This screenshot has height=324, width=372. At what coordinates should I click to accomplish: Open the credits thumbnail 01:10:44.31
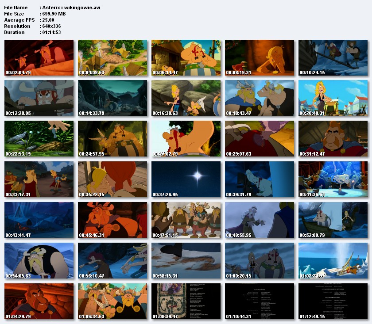click(260, 301)
